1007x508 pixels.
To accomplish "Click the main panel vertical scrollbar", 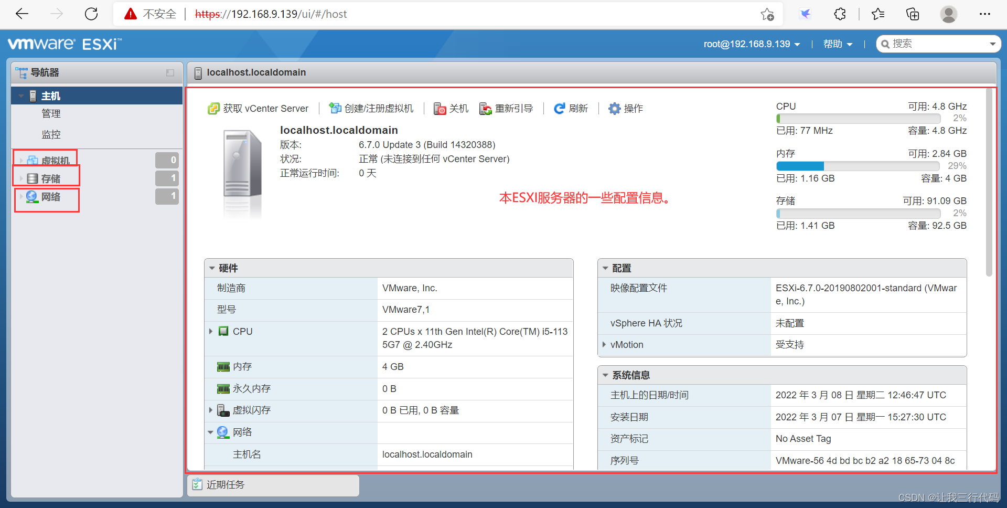I will 989,182.
